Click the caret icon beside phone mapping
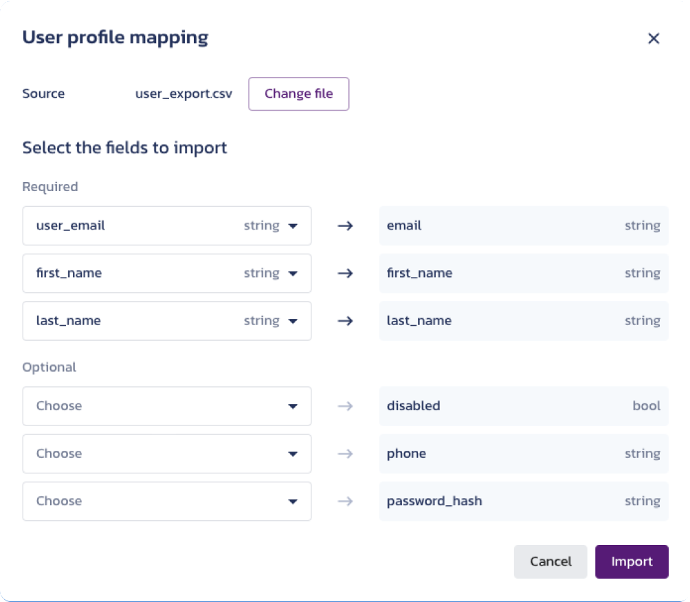The width and height of the screenshot is (690, 602). pyautogui.click(x=293, y=454)
